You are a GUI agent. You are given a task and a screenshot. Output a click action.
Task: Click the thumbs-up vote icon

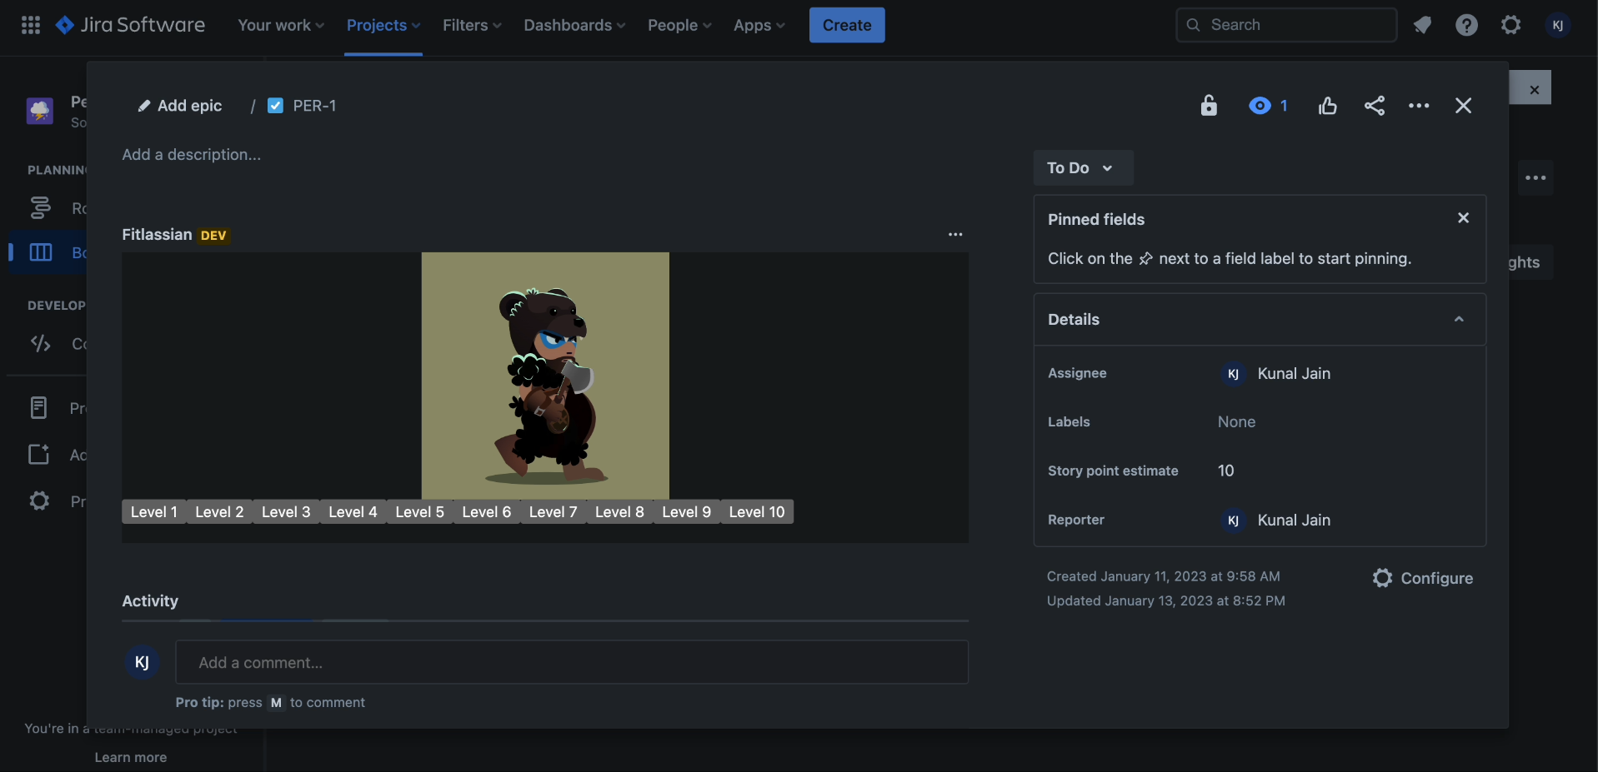point(1328,106)
